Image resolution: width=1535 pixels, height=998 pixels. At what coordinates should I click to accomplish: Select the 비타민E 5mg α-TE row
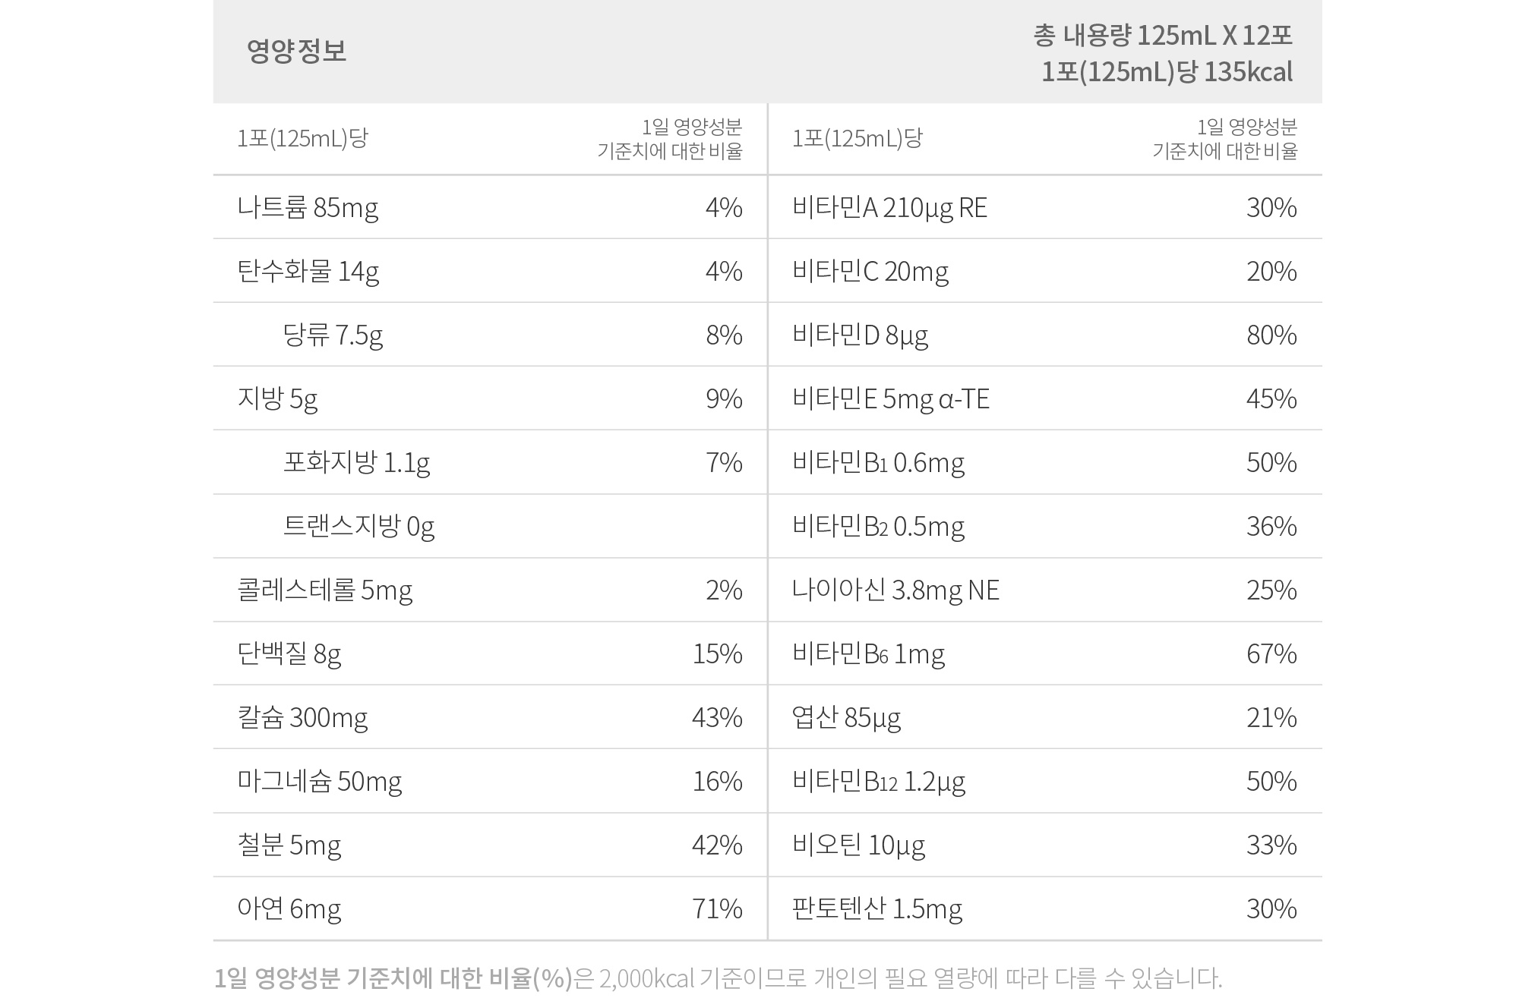point(1045,398)
